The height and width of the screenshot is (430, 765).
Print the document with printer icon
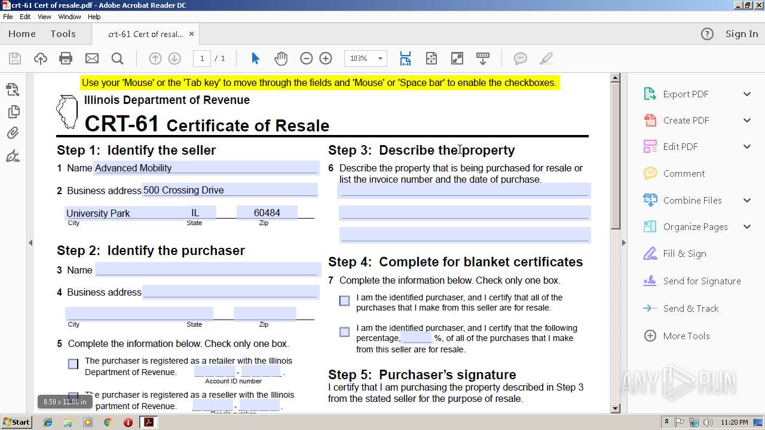66,58
